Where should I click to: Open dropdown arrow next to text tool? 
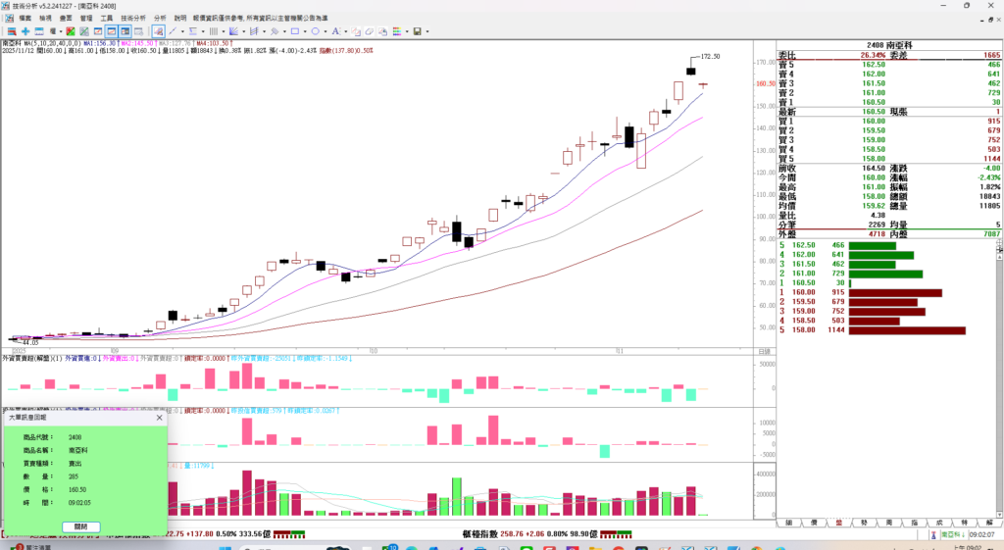click(x=344, y=31)
